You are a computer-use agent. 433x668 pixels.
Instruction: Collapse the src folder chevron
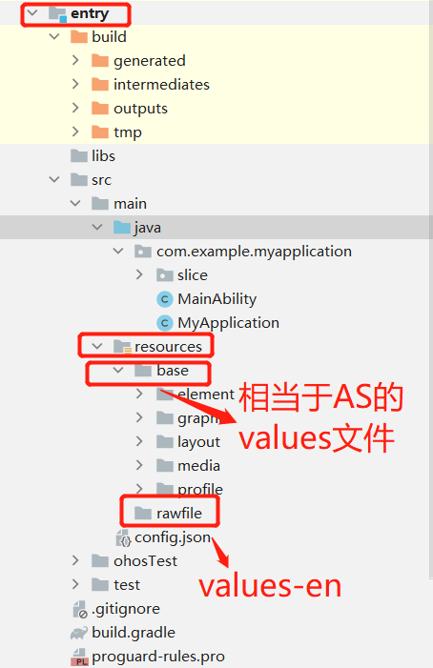54,180
